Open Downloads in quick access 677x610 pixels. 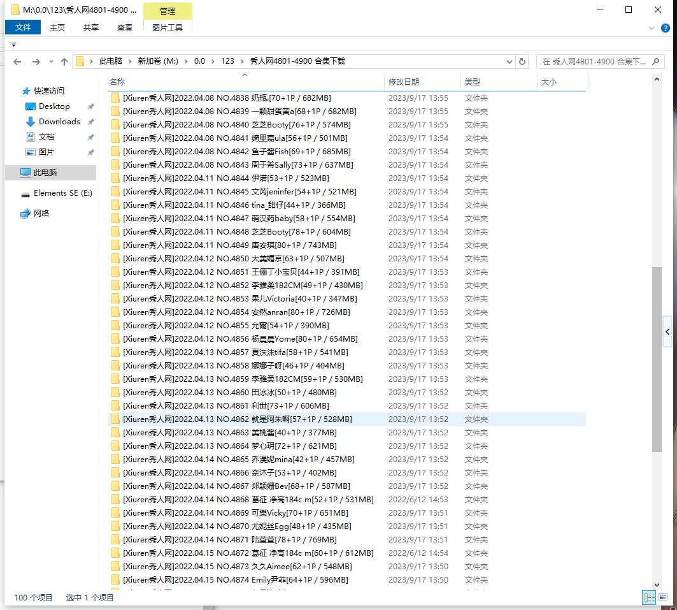(59, 121)
